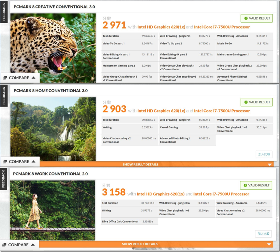Open Intel Core i7-7500U link in Home result
The image size is (280, 252).
click(x=222, y=111)
